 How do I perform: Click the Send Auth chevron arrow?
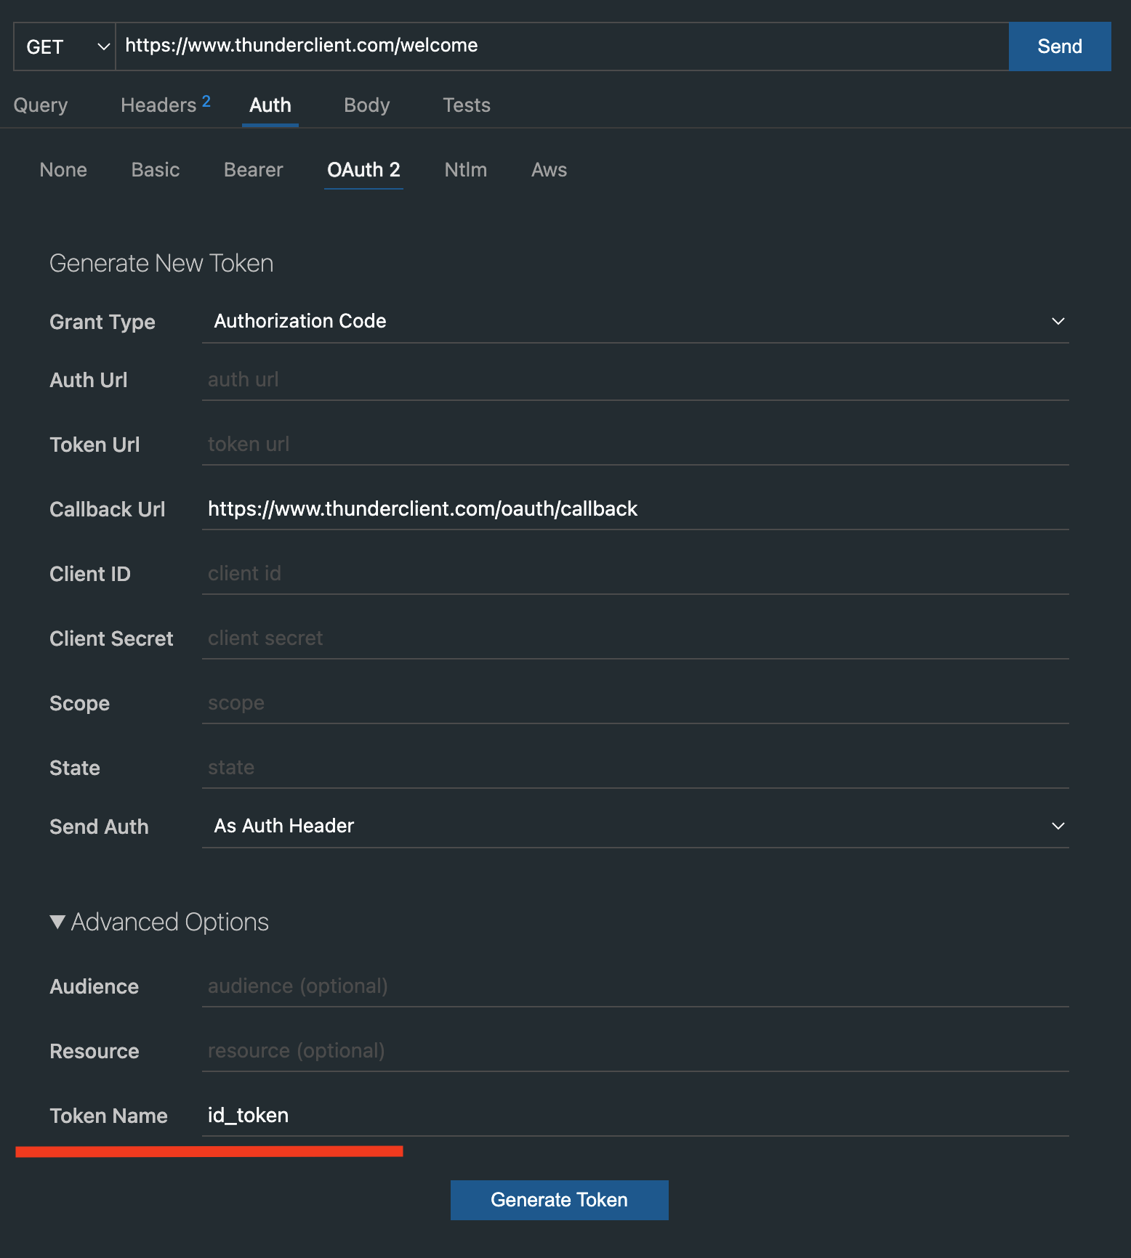click(1058, 825)
